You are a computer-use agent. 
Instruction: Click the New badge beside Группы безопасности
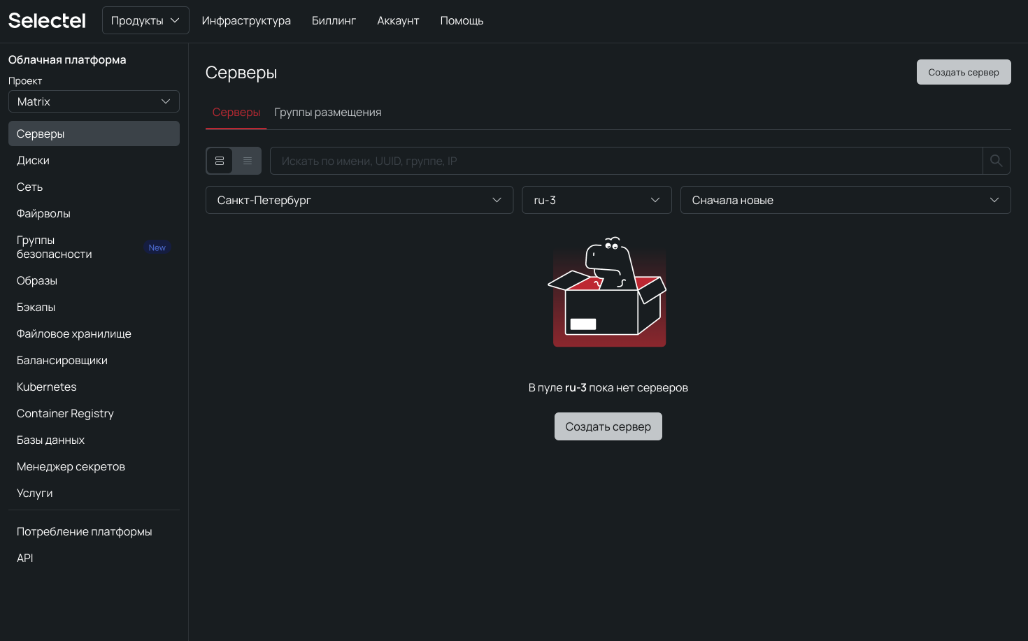click(x=157, y=247)
